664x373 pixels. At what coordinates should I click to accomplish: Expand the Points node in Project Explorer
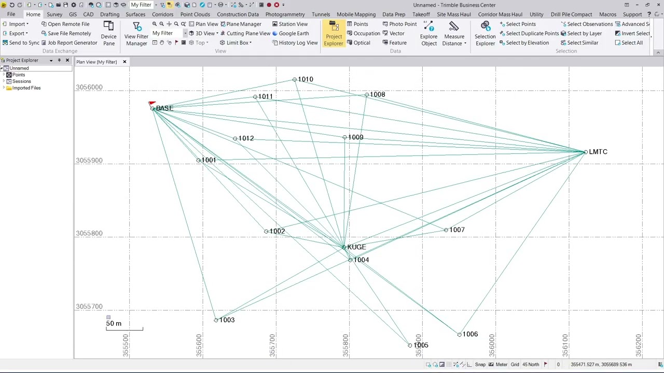coord(4,75)
